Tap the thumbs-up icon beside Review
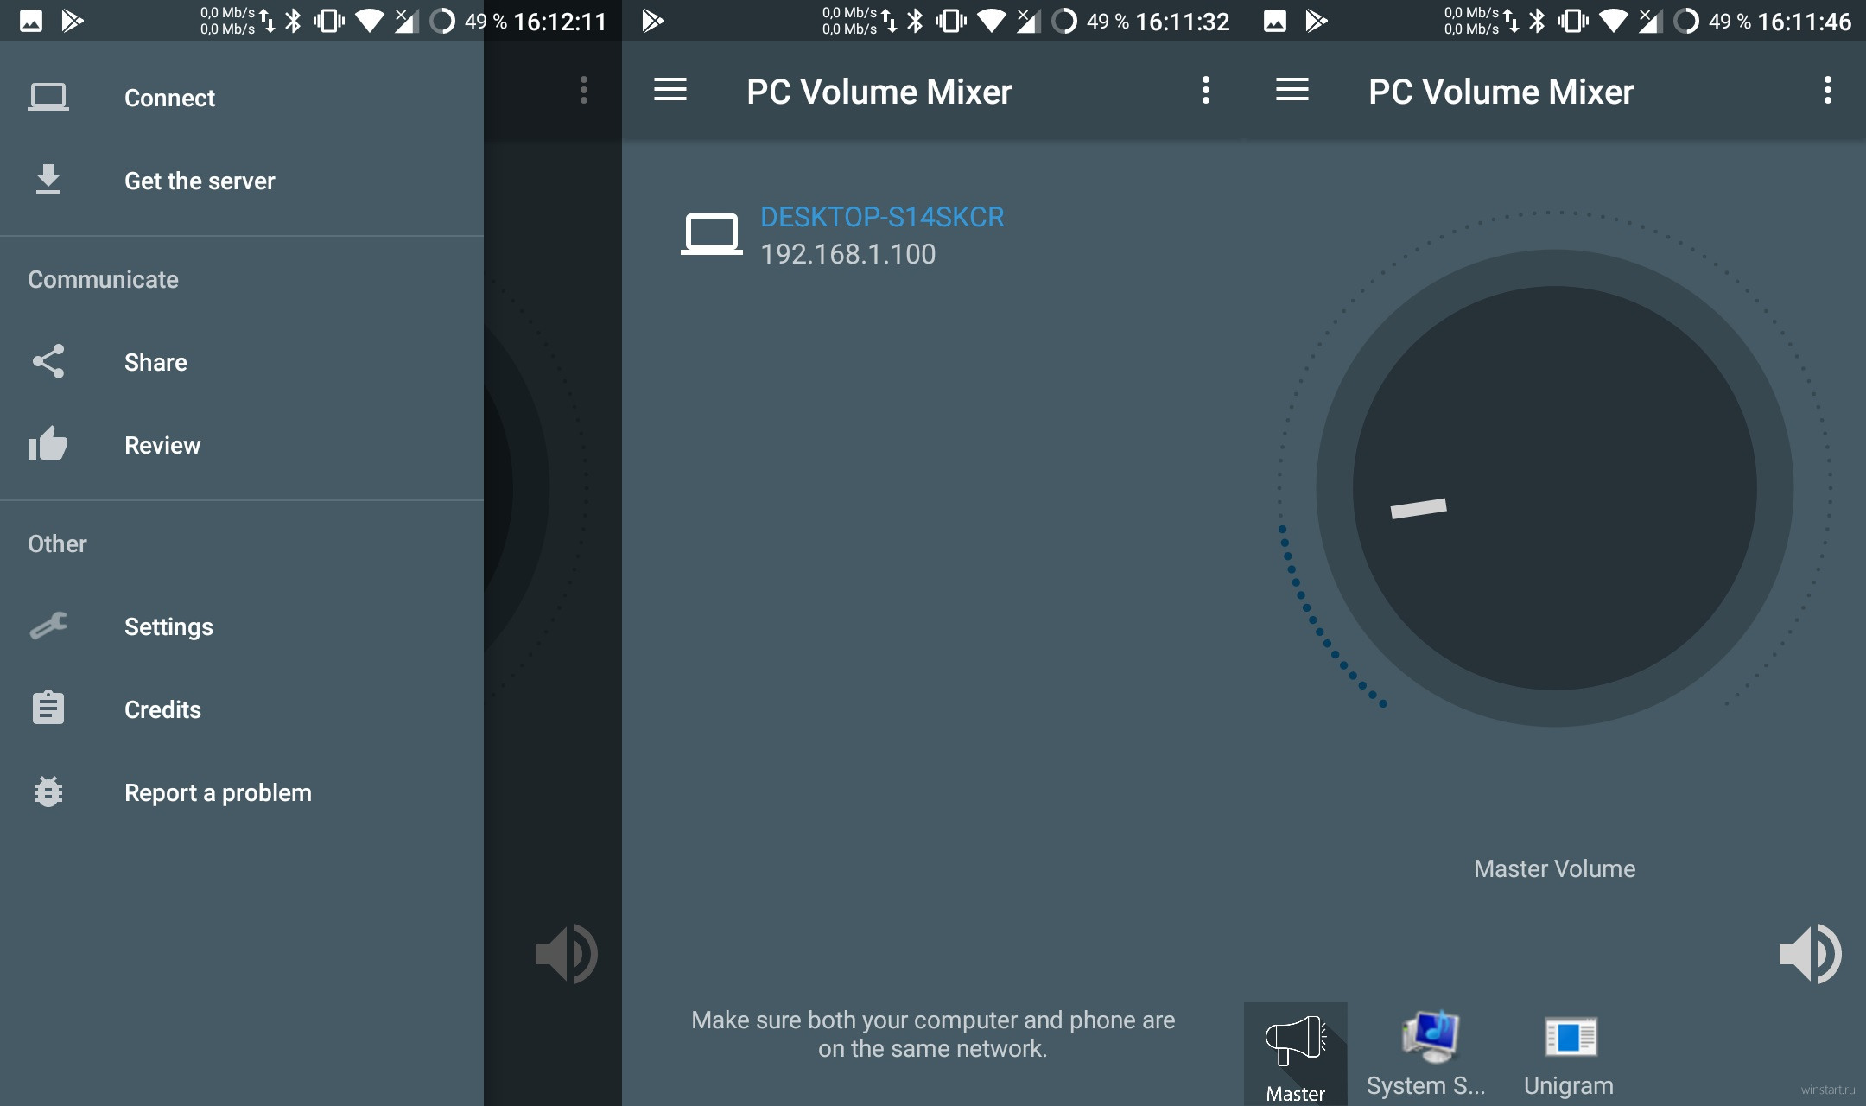This screenshot has height=1106, width=1866. click(48, 443)
